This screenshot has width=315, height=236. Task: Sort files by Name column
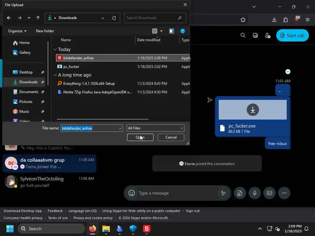tap(66, 40)
